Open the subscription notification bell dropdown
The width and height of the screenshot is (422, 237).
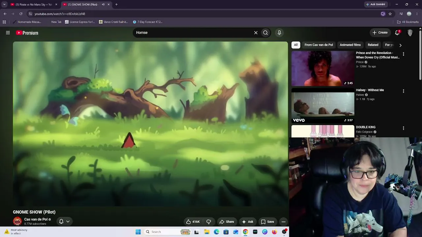tap(64, 222)
